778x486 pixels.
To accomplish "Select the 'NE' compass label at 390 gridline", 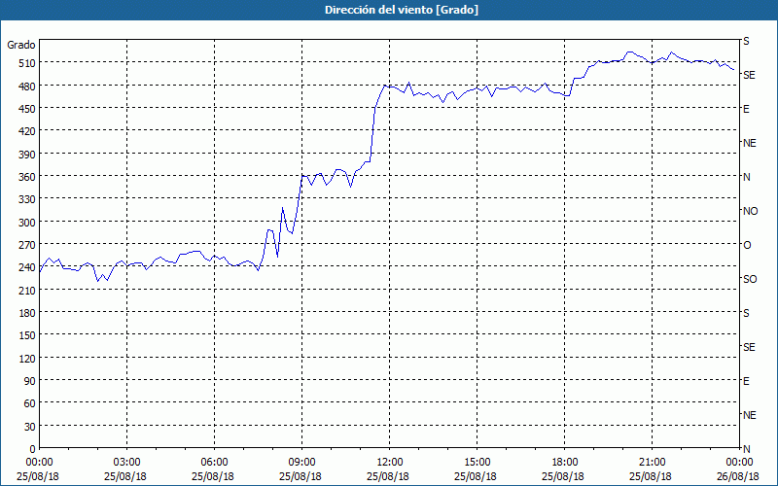I will [x=750, y=143].
